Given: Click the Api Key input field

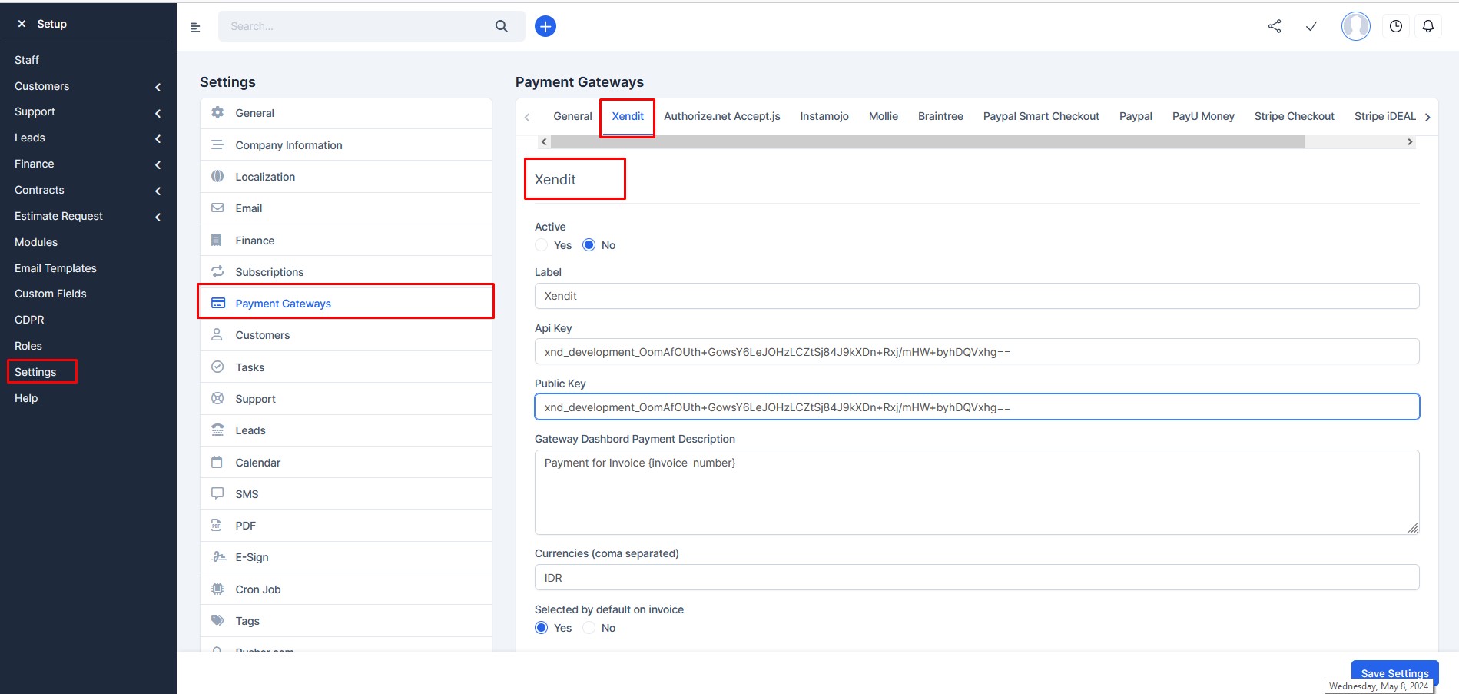Looking at the screenshot, I should 977,351.
